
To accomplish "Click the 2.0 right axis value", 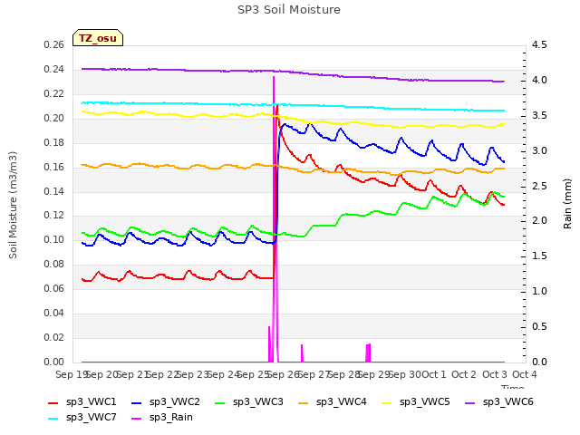I will 539,221.
